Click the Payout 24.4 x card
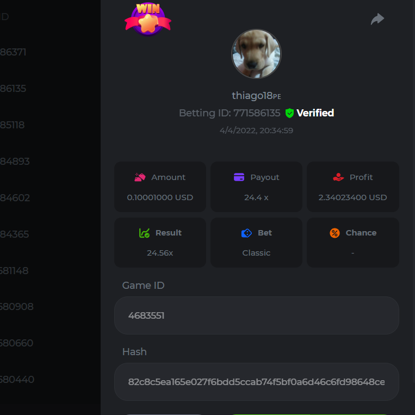The height and width of the screenshot is (415, 415). coord(256,187)
